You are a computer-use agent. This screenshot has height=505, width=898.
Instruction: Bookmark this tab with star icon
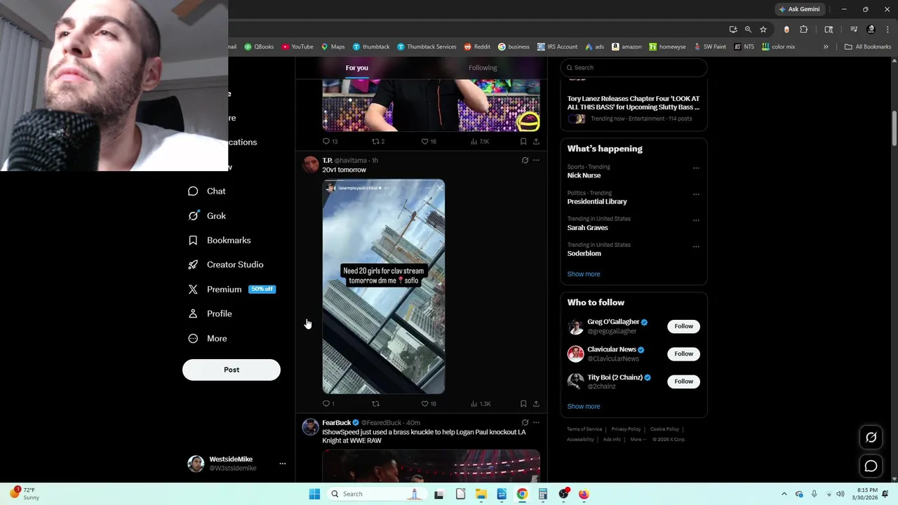click(x=763, y=29)
